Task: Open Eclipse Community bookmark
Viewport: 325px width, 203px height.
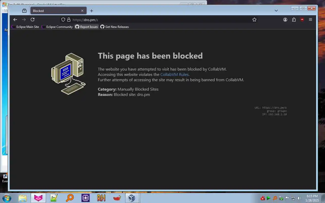Action: coord(57,27)
